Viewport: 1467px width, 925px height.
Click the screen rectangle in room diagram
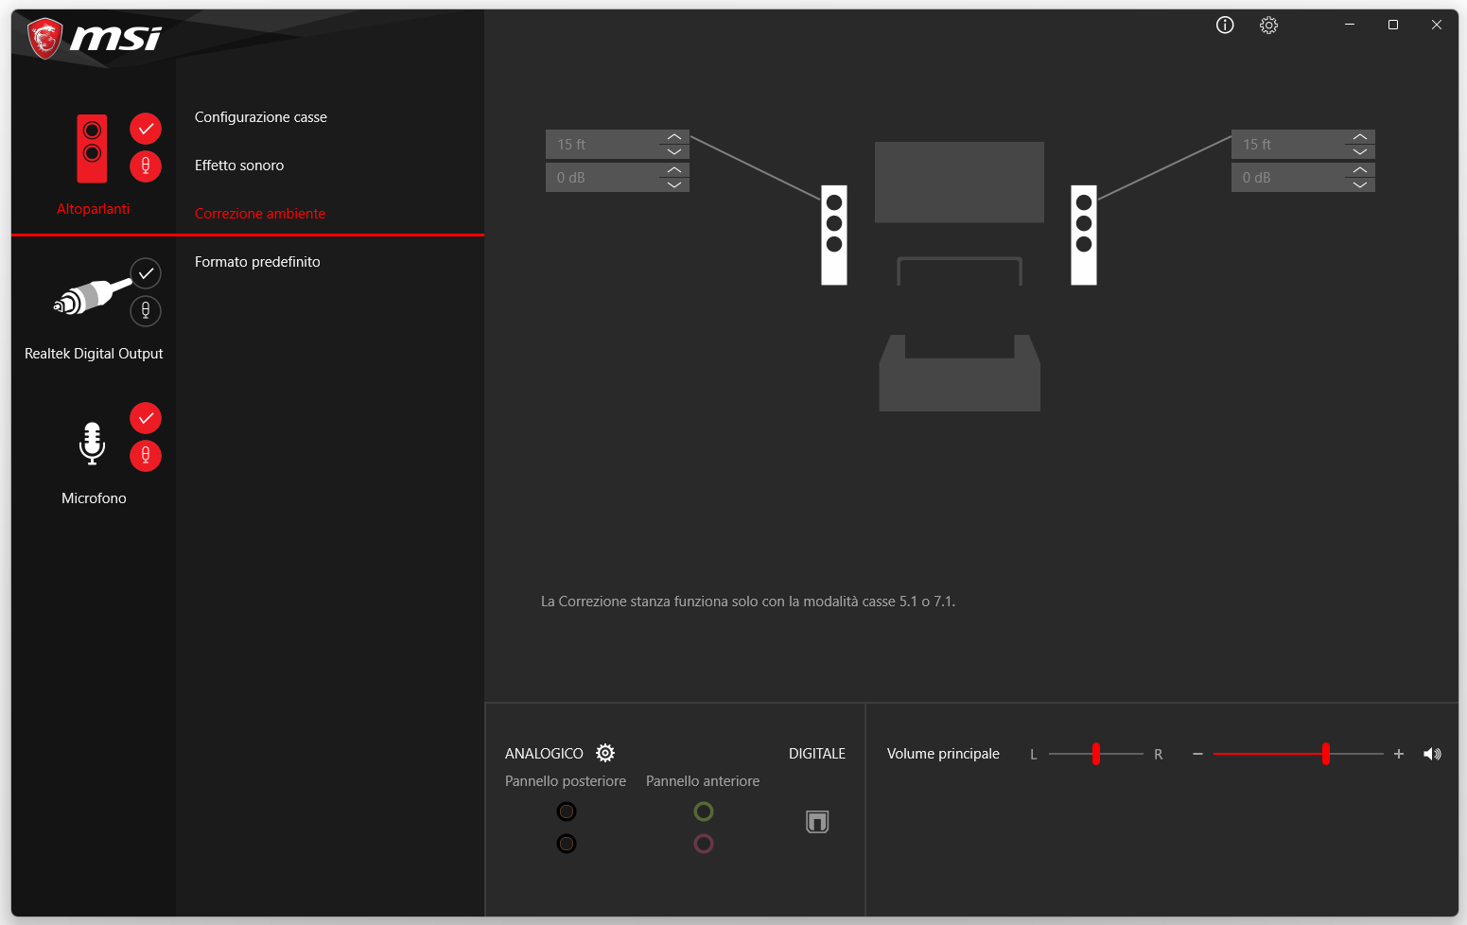959,183
